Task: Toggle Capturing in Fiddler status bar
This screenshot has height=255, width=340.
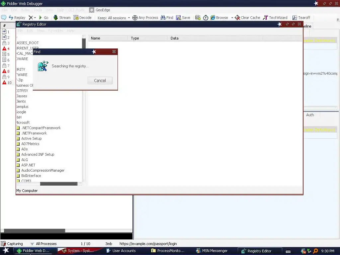Action: (x=12, y=244)
